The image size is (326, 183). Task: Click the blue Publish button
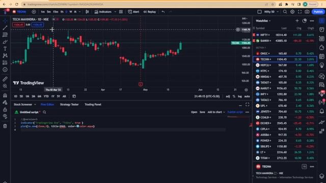[318, 12]
